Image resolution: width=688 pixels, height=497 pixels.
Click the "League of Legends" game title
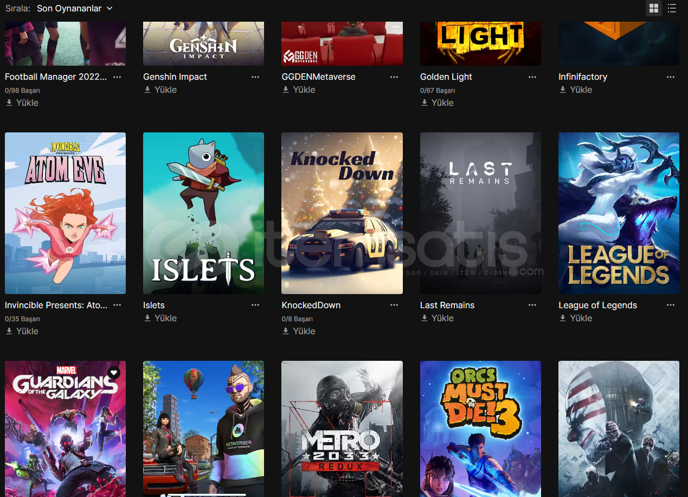(598, 305)
